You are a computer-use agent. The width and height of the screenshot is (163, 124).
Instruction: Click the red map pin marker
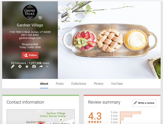tap(41, 123)
